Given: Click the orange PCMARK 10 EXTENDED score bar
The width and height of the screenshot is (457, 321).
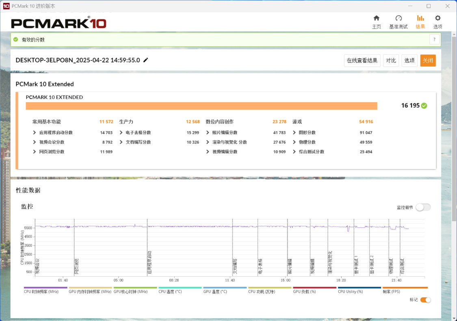Looking at the screenshot, I should coord(201,106).
